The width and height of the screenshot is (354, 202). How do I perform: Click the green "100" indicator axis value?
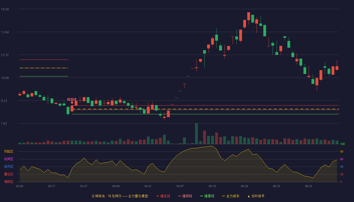[x=342, y=144]
